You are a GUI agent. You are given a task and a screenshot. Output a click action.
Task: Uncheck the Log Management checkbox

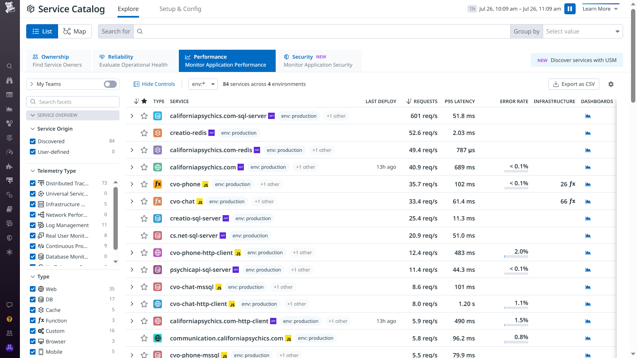pyautogui.click(x=33, y=225)
